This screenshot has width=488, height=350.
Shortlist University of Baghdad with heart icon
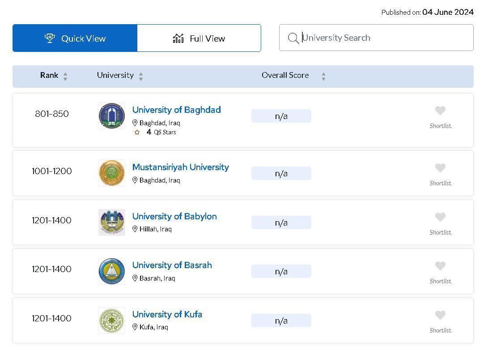440,111
